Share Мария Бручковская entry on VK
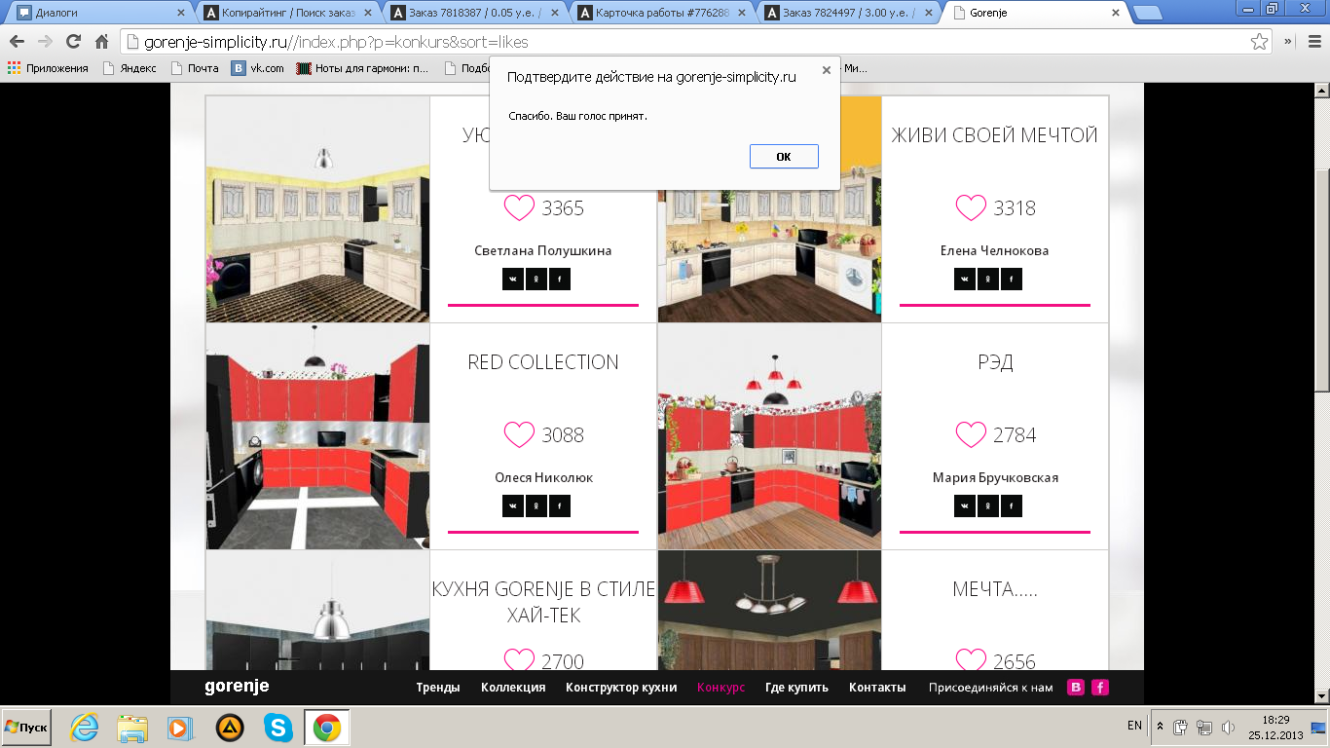The width and height of the screenshot is (1330, 748). (965, 506)
